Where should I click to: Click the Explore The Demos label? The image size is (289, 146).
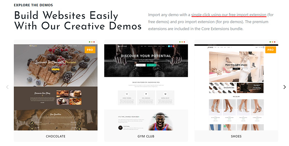[x=33, y=5]
